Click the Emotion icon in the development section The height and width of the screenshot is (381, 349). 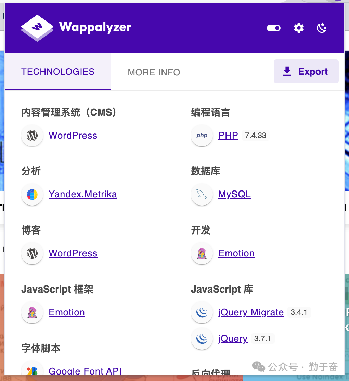202,253
